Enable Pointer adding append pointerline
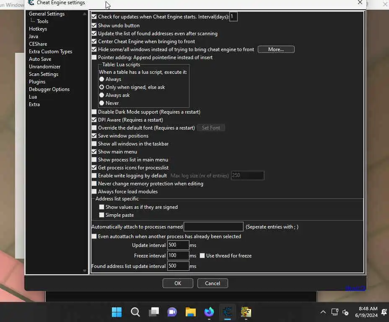Image resolution: width=389 pixels, height=322 pixels. [94, 57]
